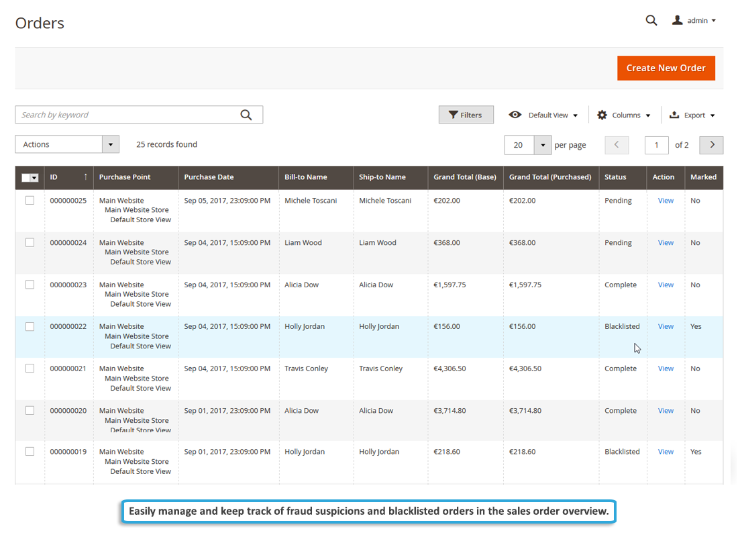Click Sep 05, 2017 purchase date cell
This screenshot has height=537, width=738.
[227, 200]
